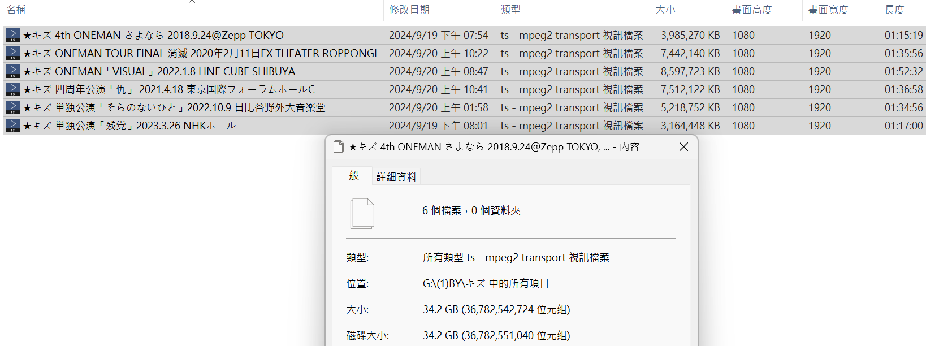Click duration 01:34:56

pyautogui.click(x=903, y=107)
